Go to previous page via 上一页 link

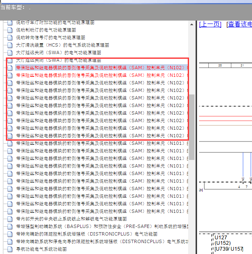click(210, 24)
